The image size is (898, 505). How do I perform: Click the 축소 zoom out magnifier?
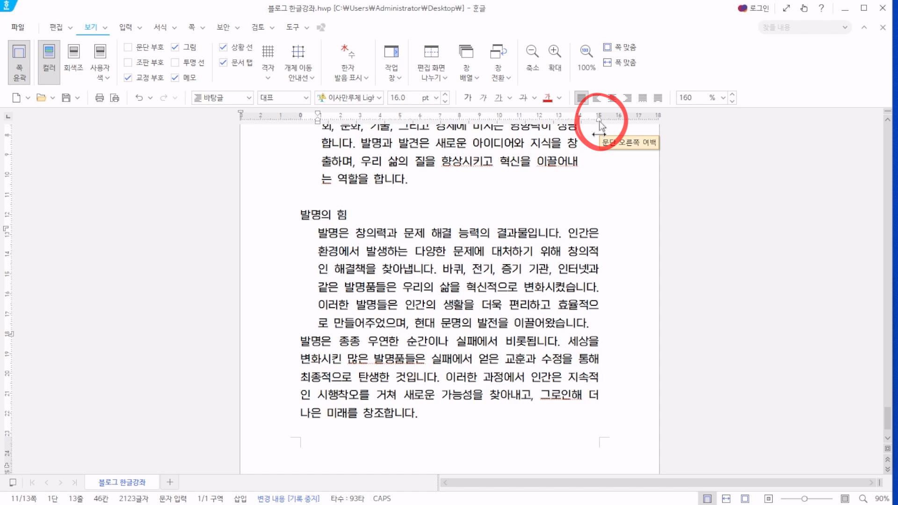(532, 51)
